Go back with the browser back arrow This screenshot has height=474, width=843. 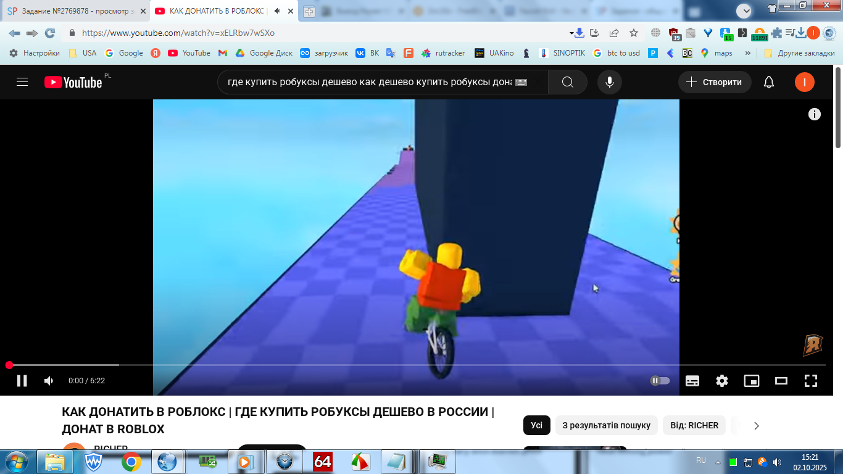pos(14,33)
